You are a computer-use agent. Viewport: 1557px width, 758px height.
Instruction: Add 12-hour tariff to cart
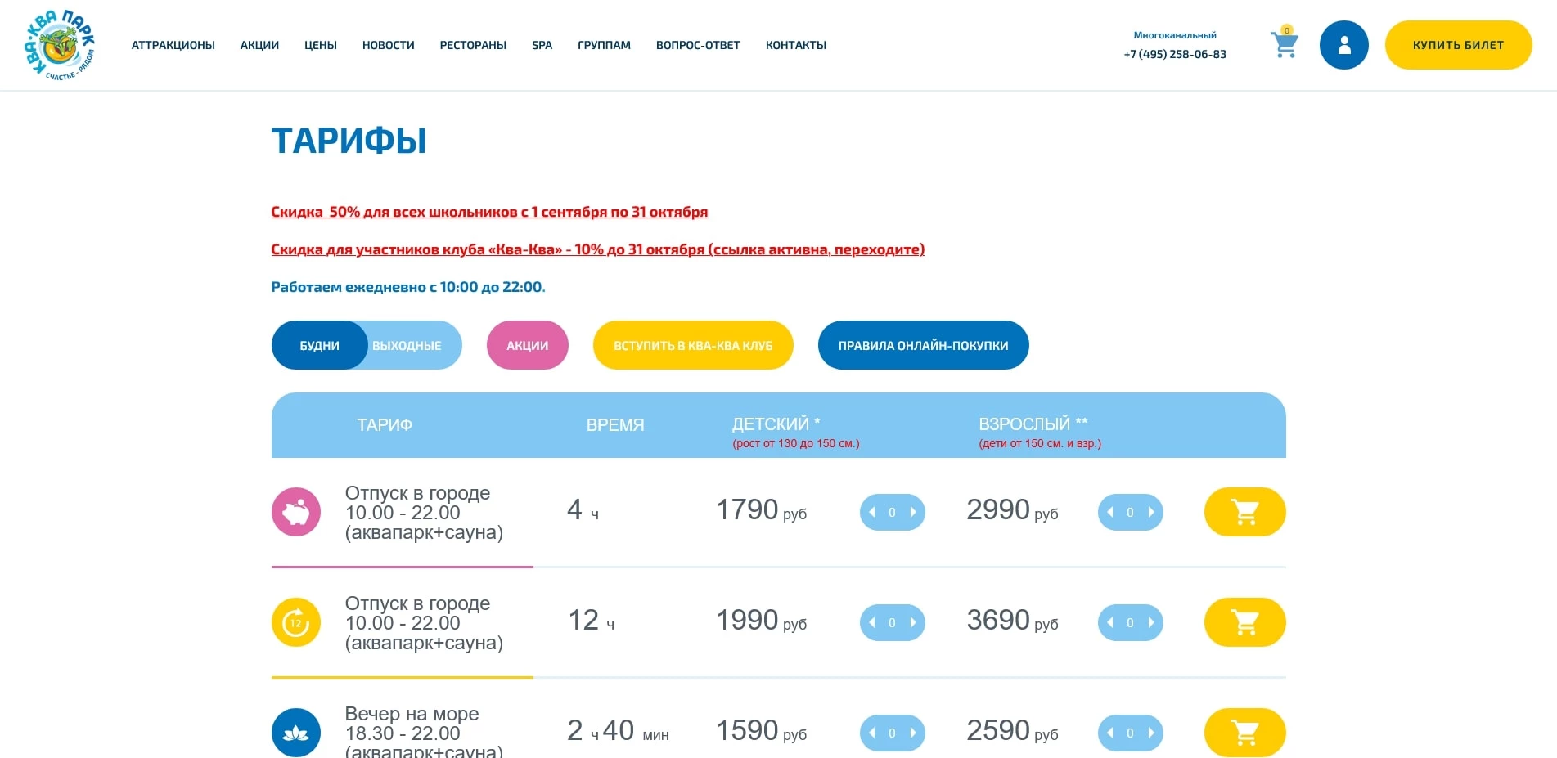1244,622
